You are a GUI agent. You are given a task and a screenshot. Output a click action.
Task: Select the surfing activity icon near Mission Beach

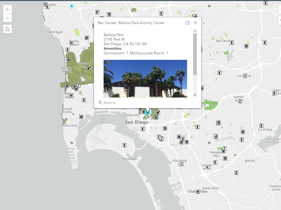click(78, 85)
